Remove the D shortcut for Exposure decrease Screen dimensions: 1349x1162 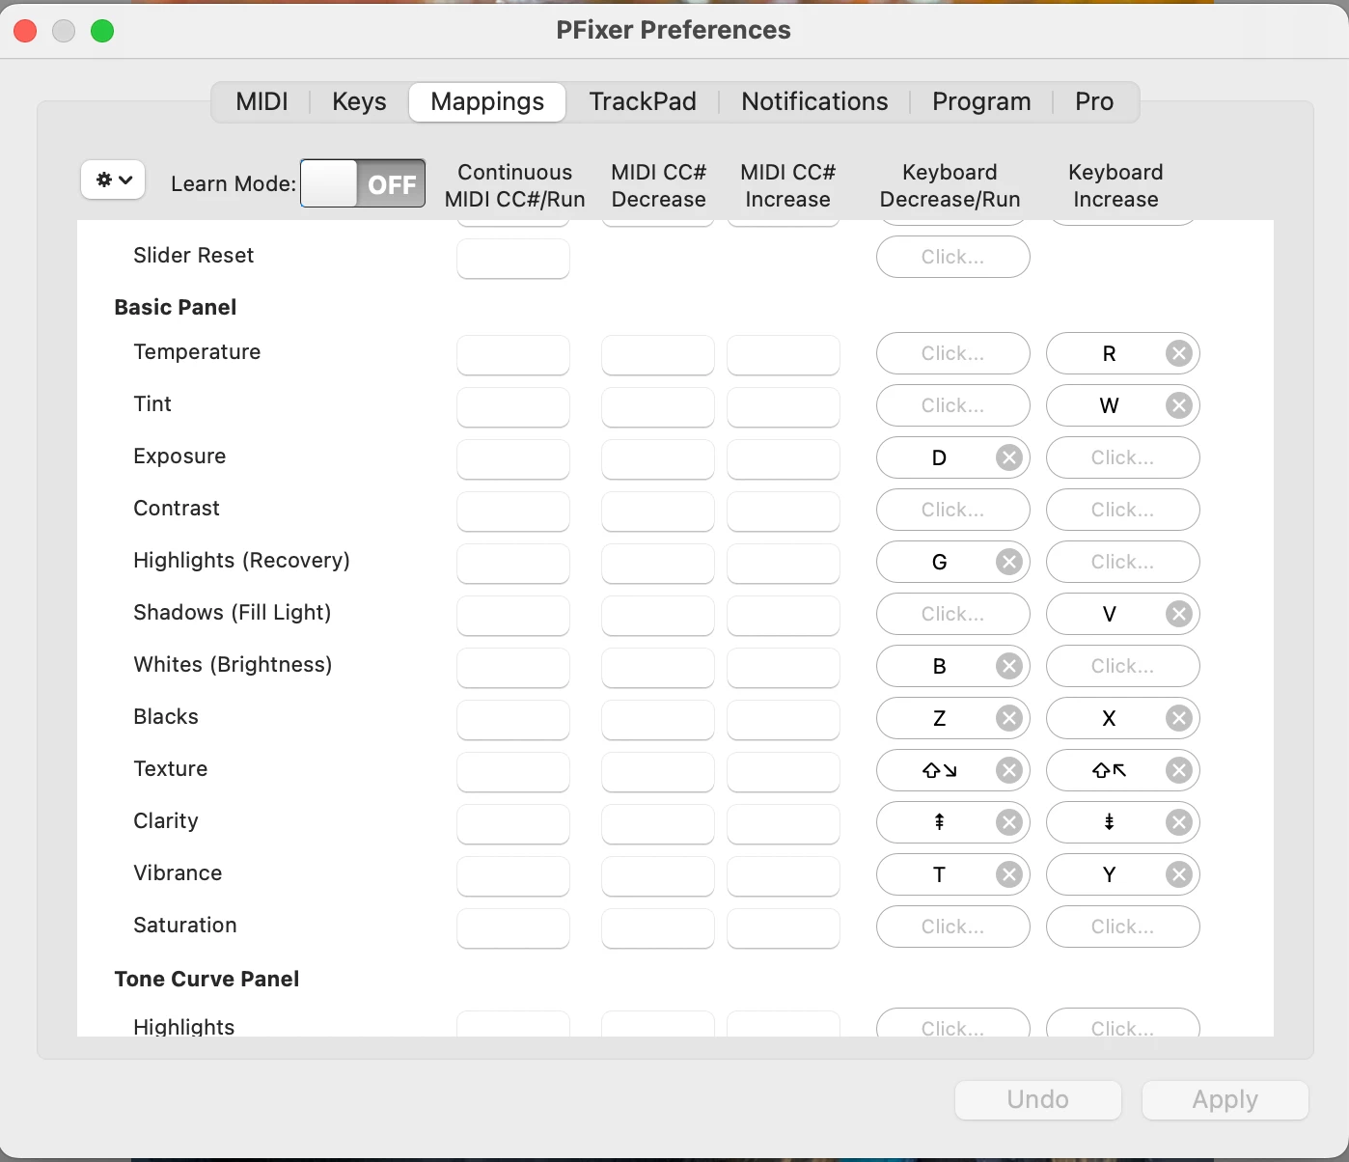coord(1008,457)
